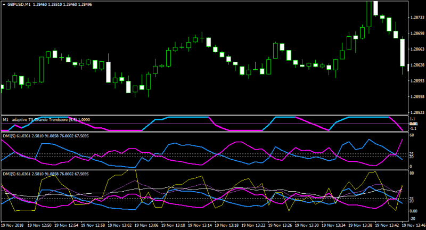
Task: Click the 19 Nov 12:54 time label
Action: pos(66,225)
